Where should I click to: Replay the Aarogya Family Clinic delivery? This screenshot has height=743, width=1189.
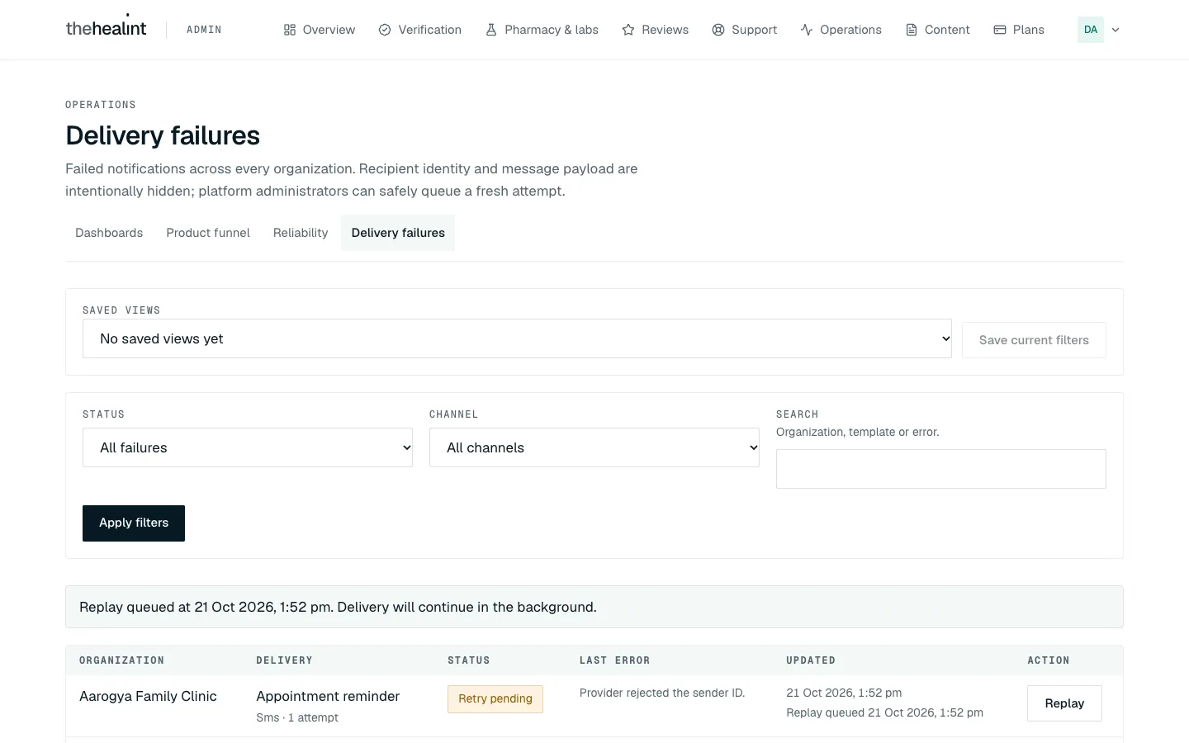pos(1064,703)
